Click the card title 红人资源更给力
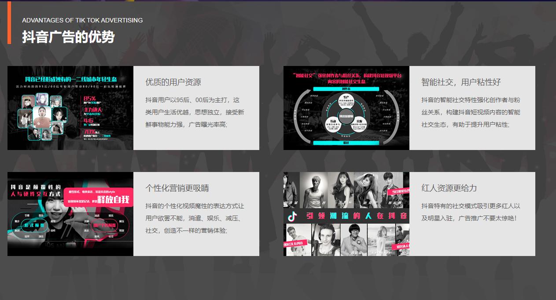Viewport: 556px width, 300px height. (x=449, y=188)
